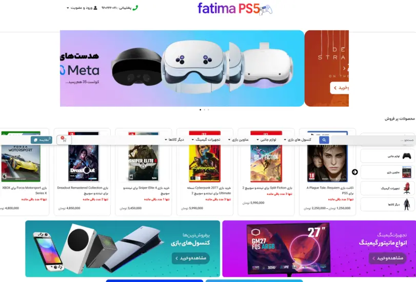Image resolution: width=416 pixels, height=282 pixels.
Task: Expand the لوازم جانبی dropdown menu
Action: [266, 139]
